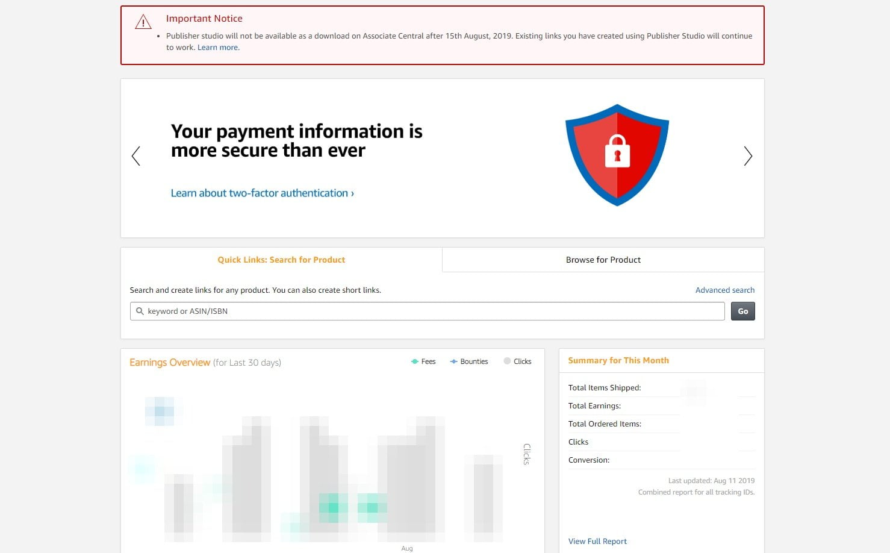Screen dimensions: 890x553
Task: Click the vertical Clicks axis label
Action: pos(527,454)
